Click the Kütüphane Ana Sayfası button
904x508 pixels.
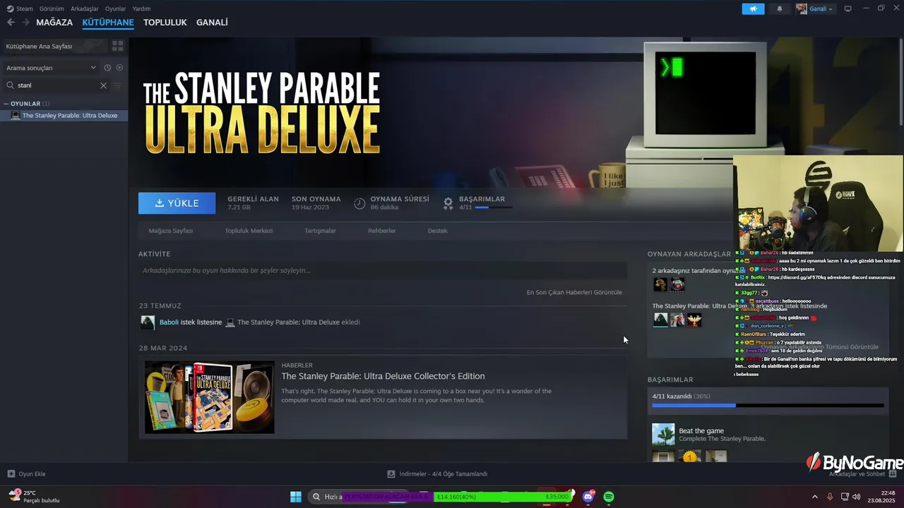pos(54,46)
